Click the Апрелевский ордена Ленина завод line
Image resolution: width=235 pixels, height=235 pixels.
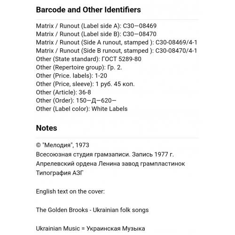point(110,164)
